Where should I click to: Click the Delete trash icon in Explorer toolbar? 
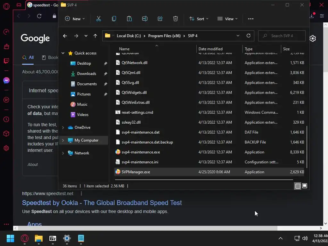tap(176, 19)
